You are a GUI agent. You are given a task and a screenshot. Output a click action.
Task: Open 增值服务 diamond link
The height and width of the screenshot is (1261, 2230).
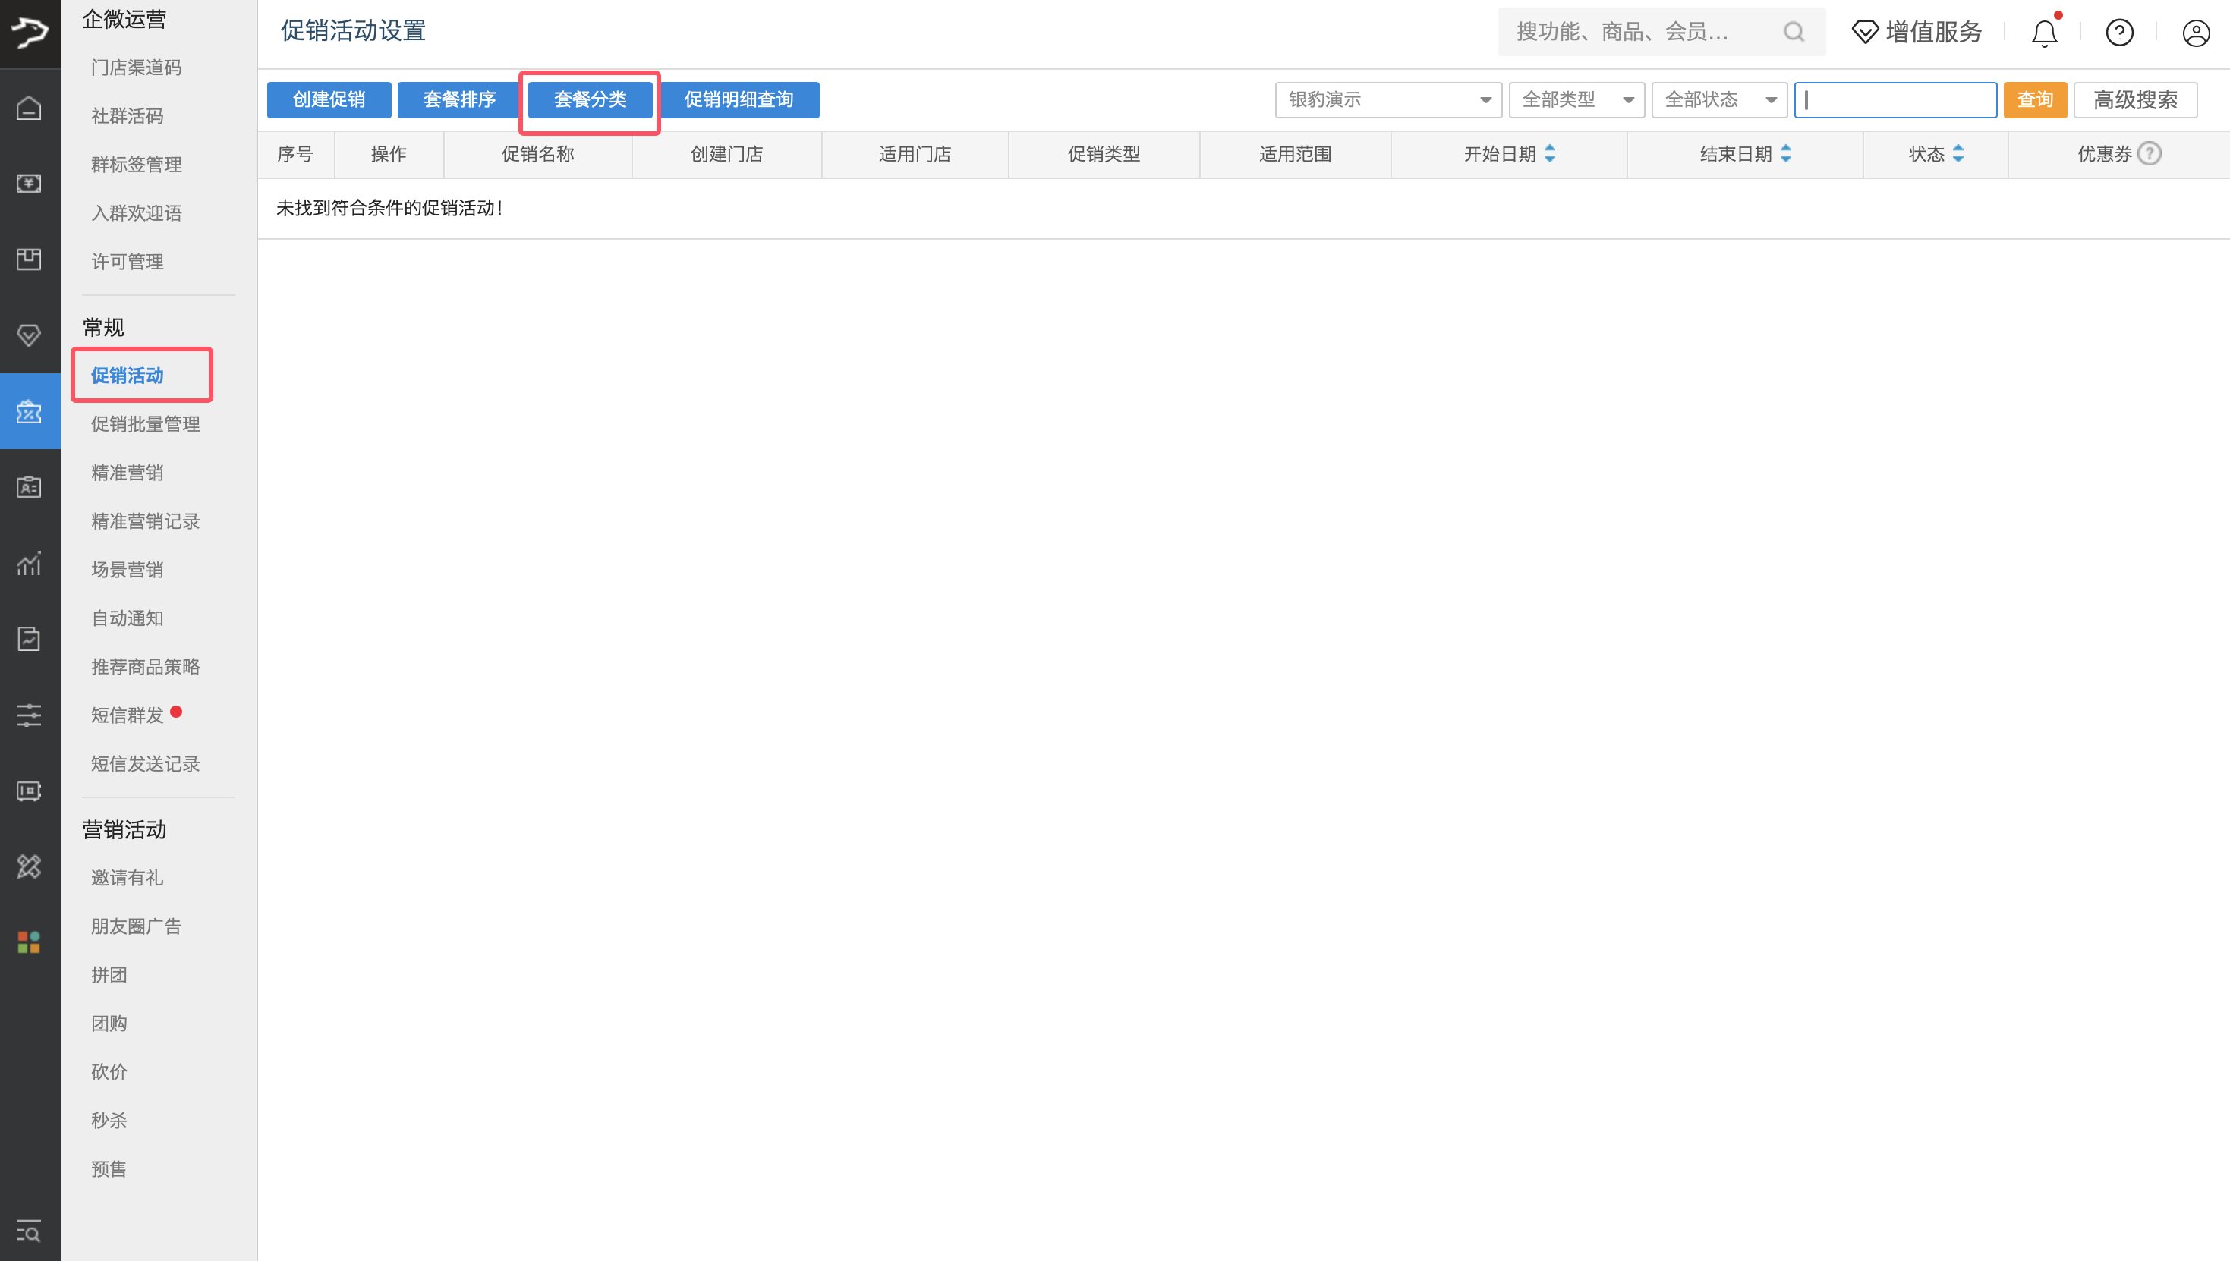pyautogui.click(x=1917, y=32)
